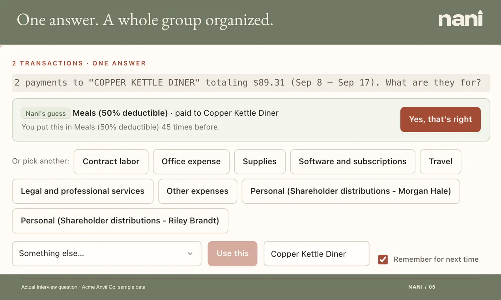The image size is (501, 300).
Task: Click the "Use this" button
Action: tap(232, 253)
